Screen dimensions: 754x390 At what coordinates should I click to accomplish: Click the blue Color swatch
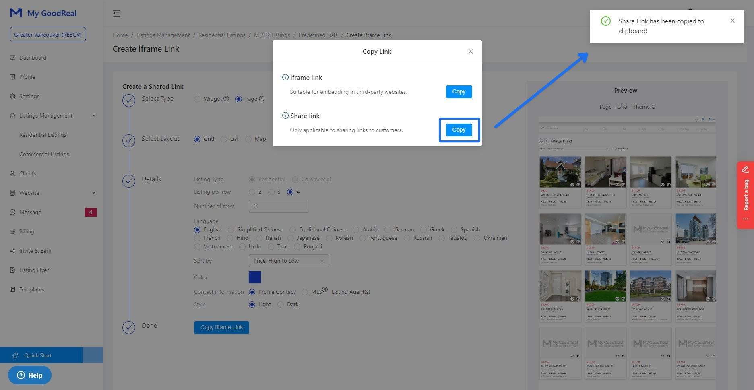pos(254,277)
